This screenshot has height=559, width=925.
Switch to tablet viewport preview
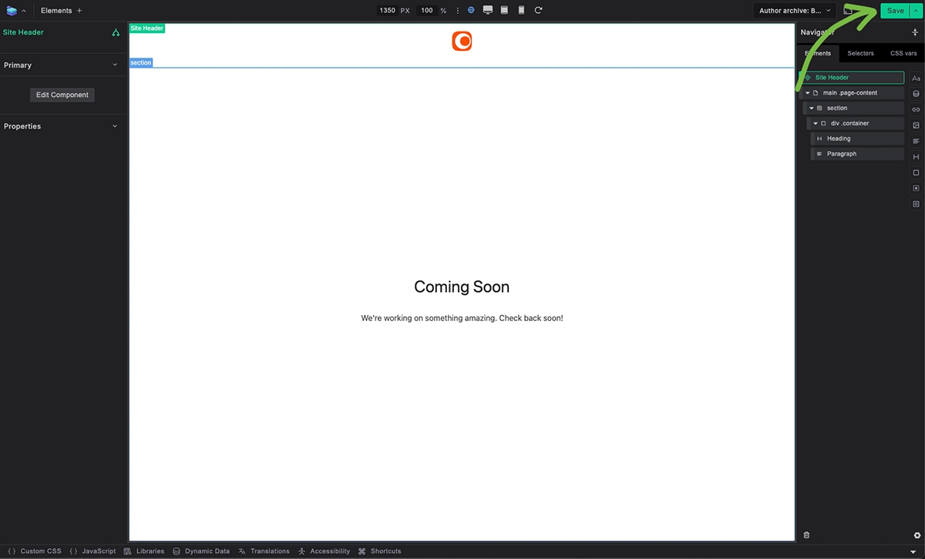pos(504,10)
